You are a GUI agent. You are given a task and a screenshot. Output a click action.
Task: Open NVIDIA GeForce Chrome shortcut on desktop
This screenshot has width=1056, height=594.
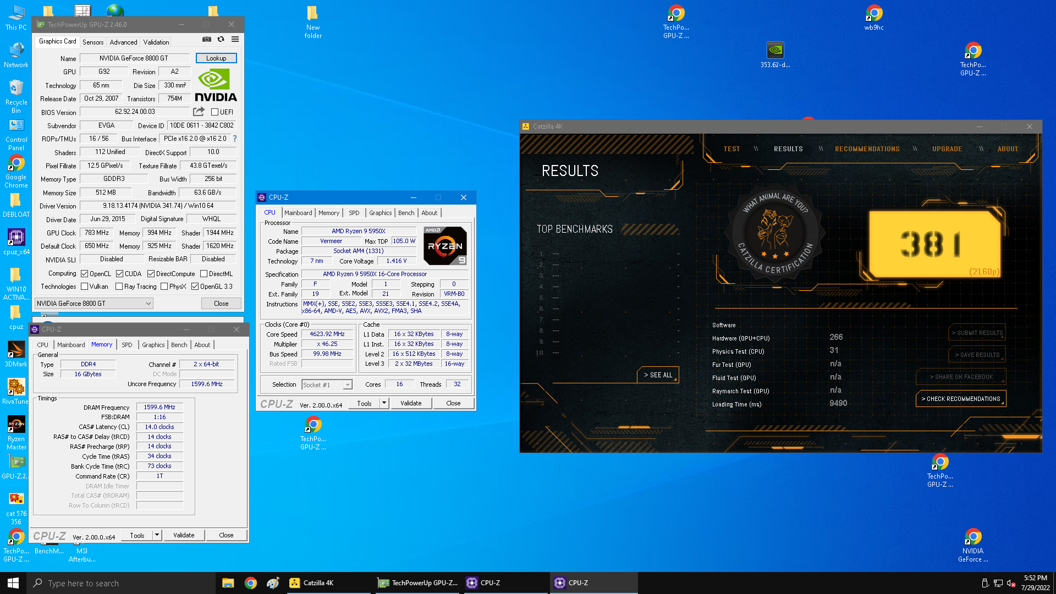point(973,546)
